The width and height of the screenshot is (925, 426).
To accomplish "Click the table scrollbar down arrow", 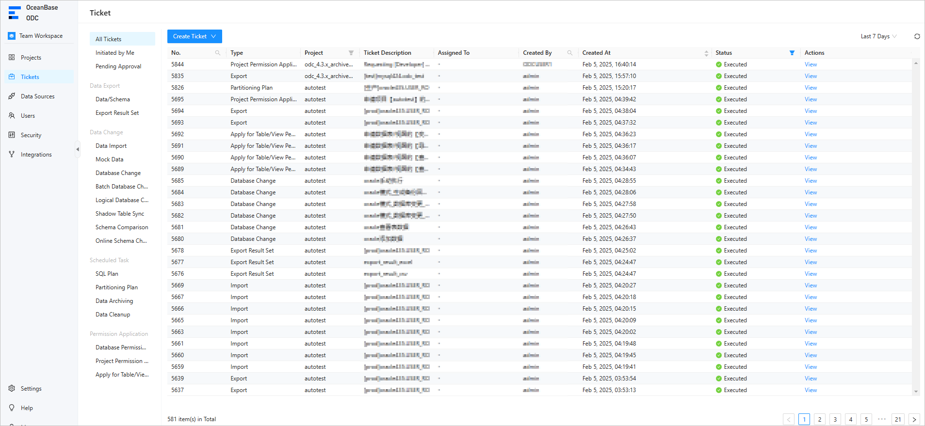I will pos(916,392).
